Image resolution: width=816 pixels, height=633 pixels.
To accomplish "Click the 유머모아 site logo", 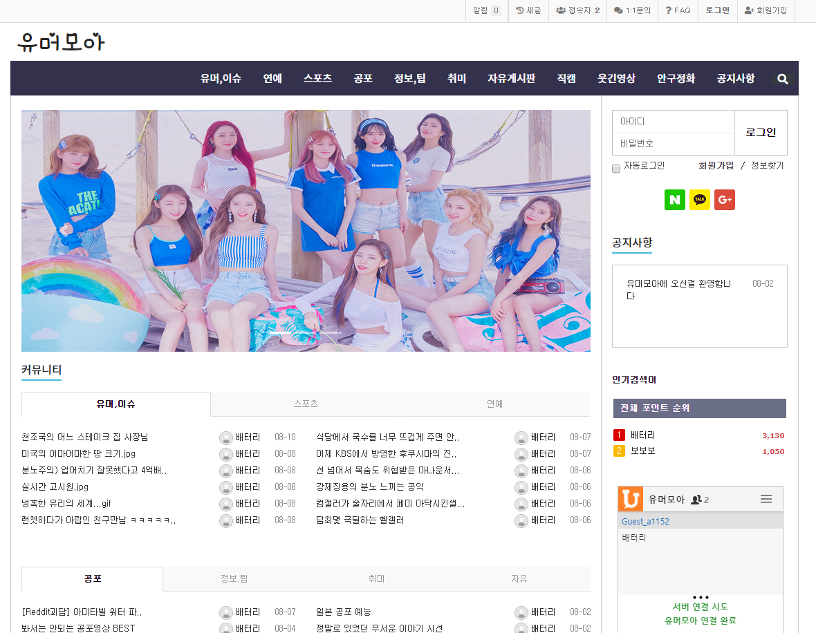I will pyautogui.click(x=61, y=43).
